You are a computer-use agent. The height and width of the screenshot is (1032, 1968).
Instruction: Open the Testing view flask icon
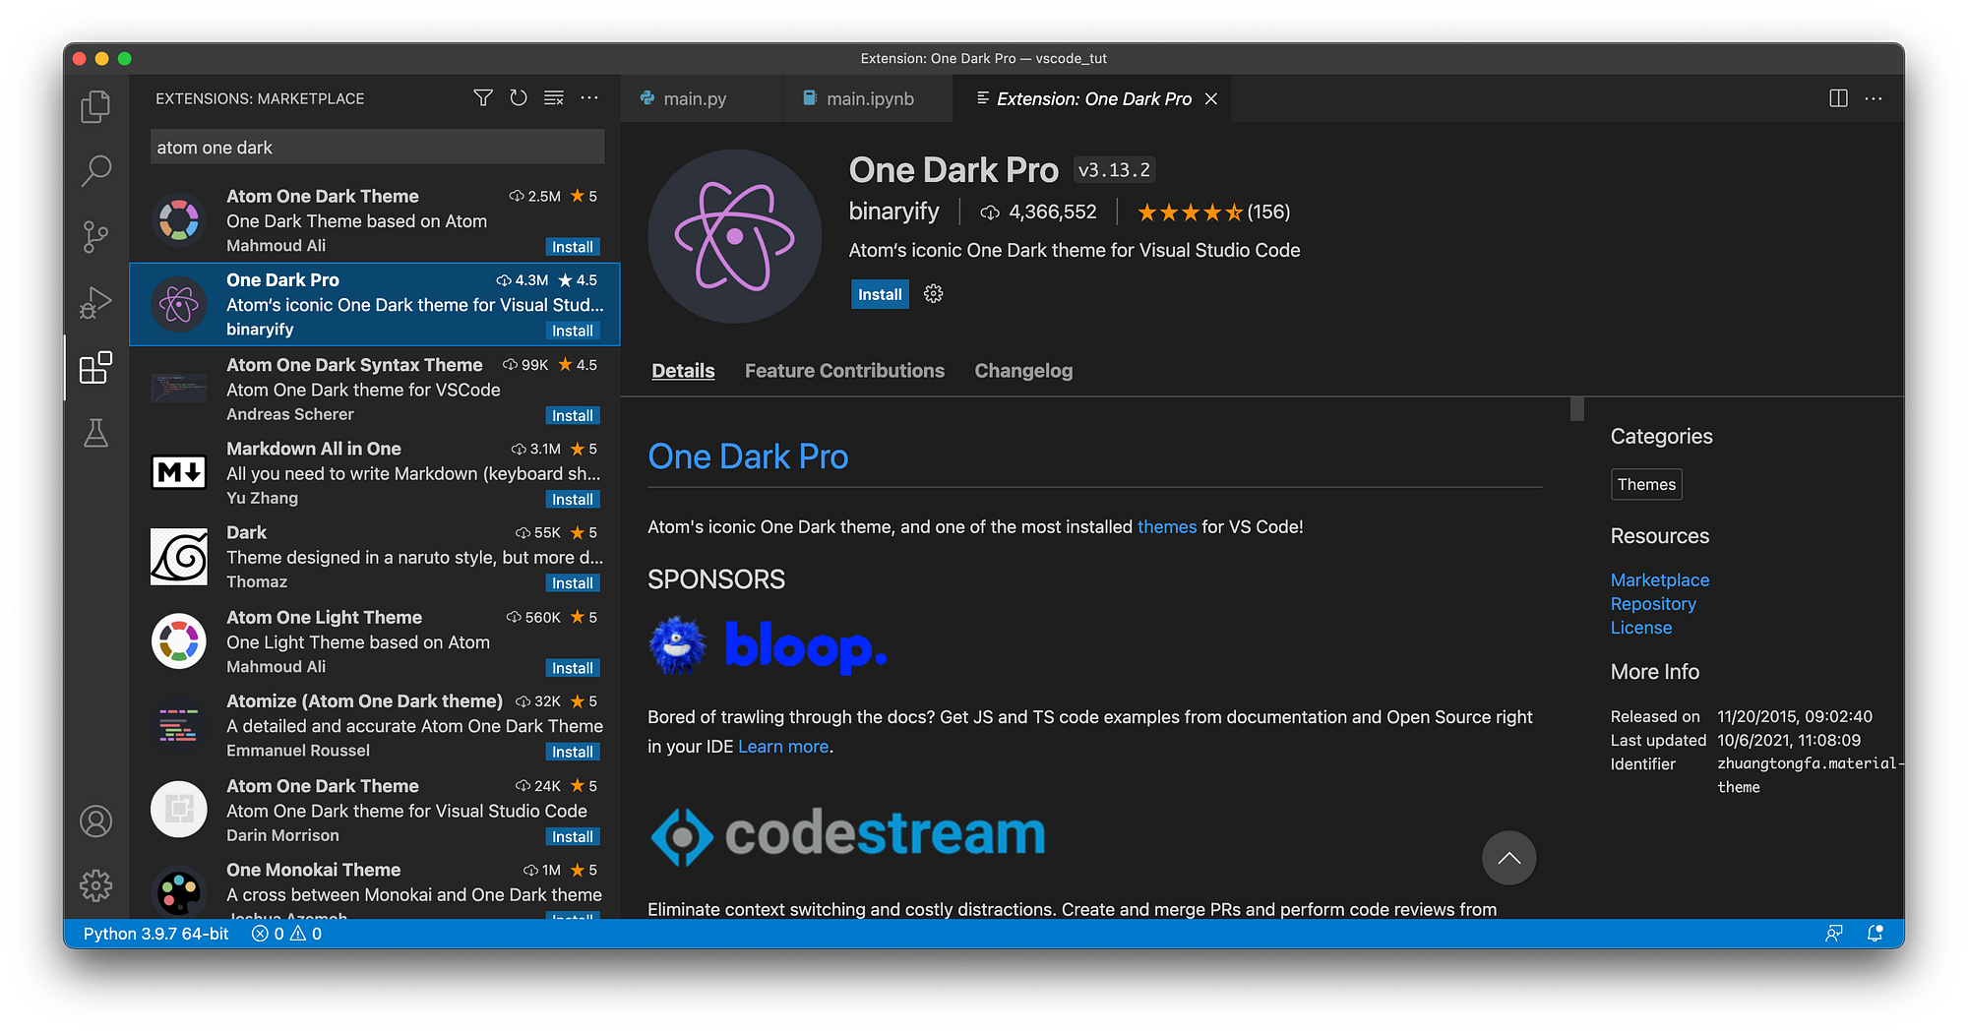click(95, 433)
